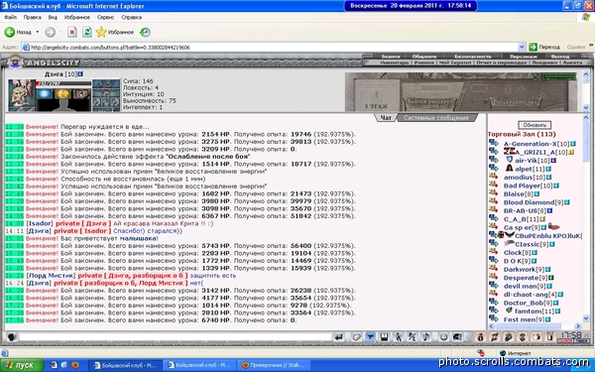Open the Пуск Start button
Screen dimensions: 595x372
(x=22, y=365)
